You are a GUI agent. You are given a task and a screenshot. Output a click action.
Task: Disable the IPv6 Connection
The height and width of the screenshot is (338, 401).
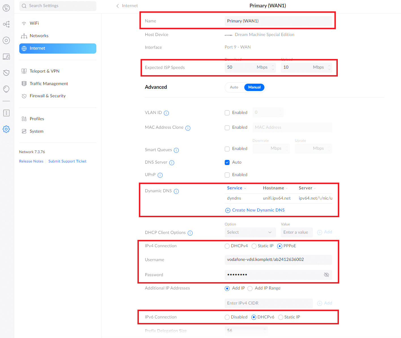227,317
